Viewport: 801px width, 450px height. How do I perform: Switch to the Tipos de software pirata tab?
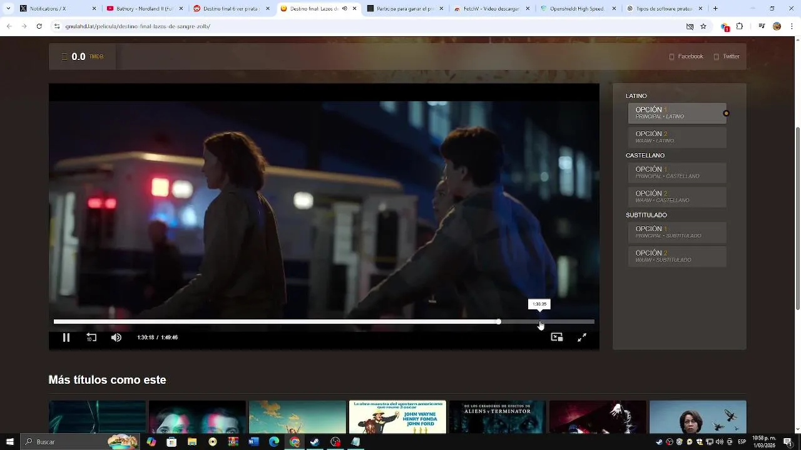pos(665,9)
